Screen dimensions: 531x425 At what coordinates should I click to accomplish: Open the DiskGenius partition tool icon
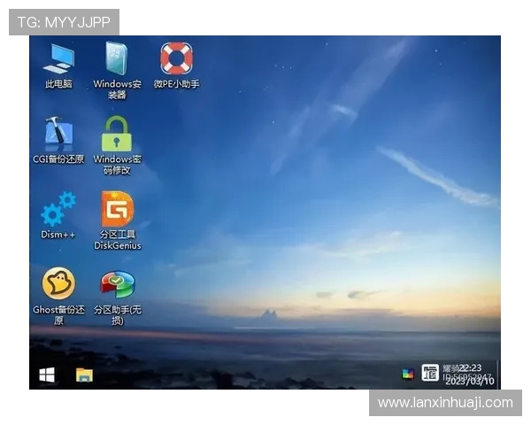pyautogui.click(x=117, y=210)
